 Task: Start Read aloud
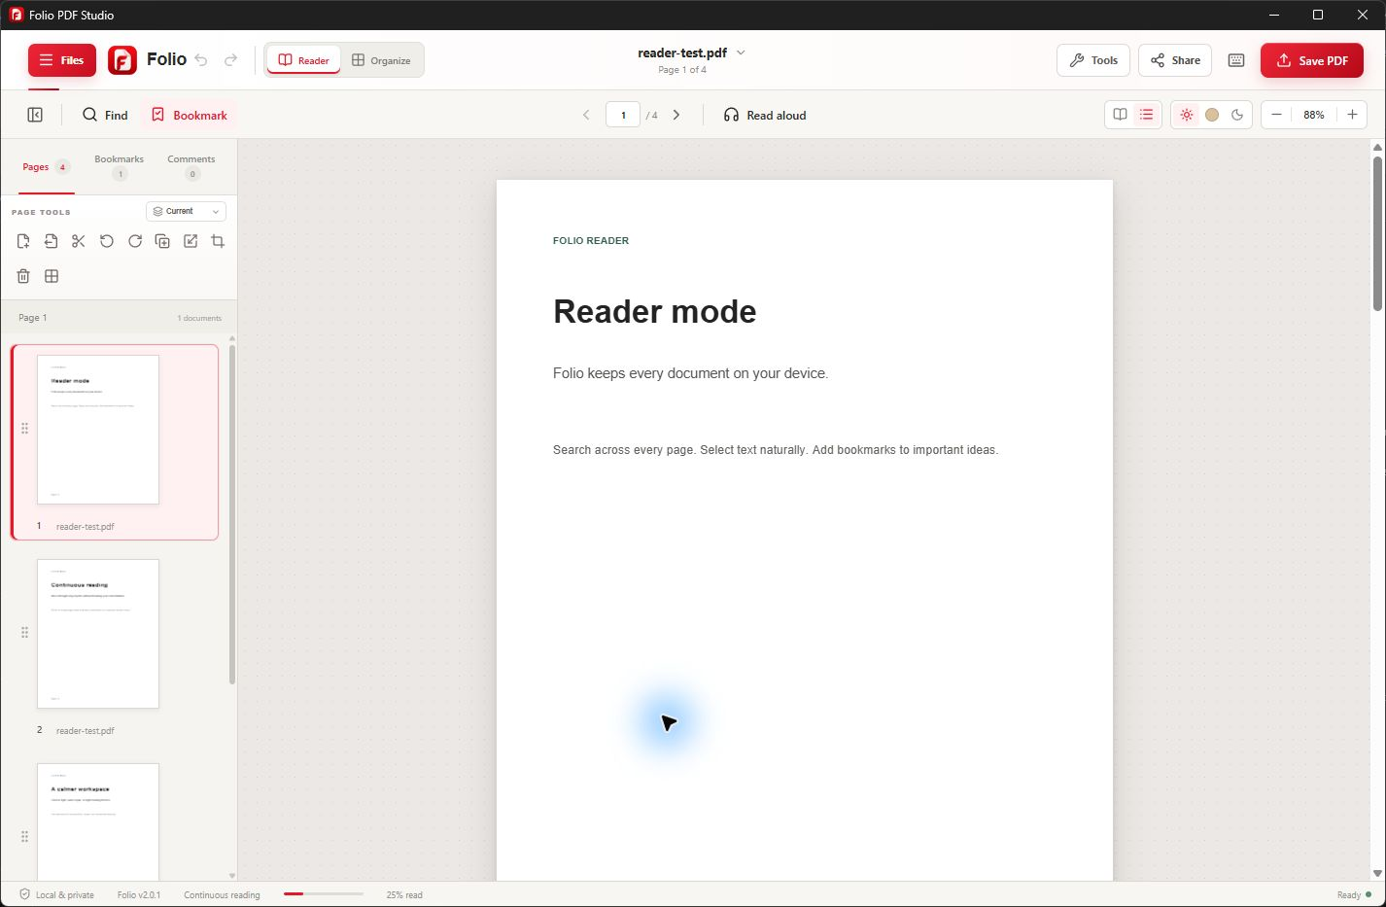(x=765, y=115)
